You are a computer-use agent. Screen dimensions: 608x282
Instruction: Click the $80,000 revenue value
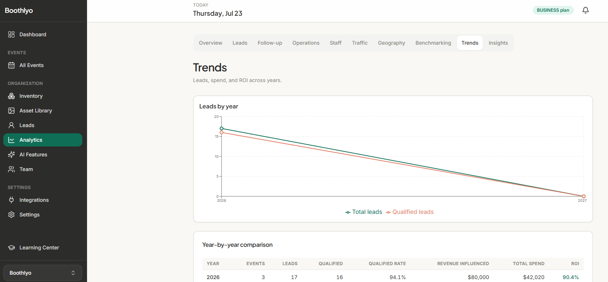click(x=478, y=277)
